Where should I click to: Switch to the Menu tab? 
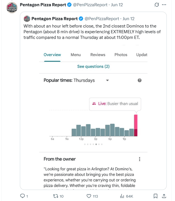point(76,55)
